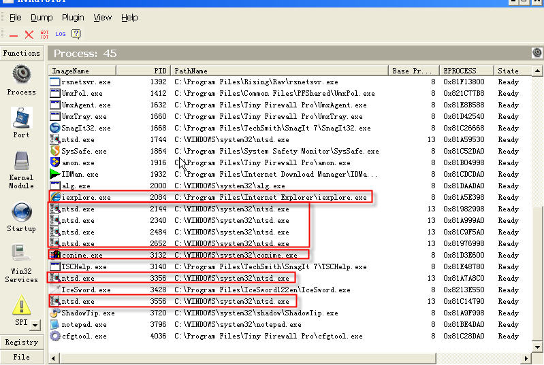This screenshot has width=544, height=365.
Task: Click the SysSafe.exe shield icon
Action: point(55,151)
